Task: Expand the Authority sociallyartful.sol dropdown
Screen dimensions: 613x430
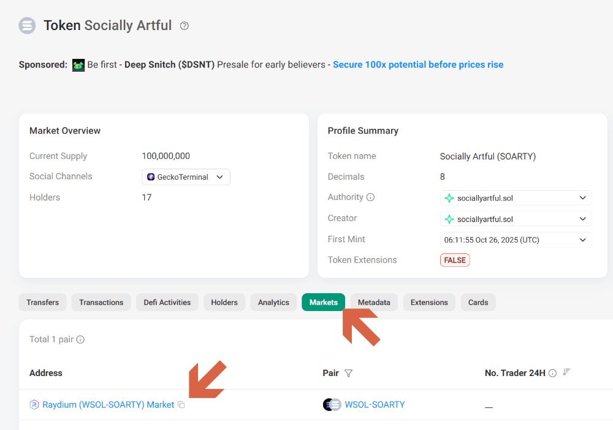Action: (582, 198)
